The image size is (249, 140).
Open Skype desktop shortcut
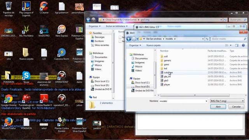click(x=26, y=77)
